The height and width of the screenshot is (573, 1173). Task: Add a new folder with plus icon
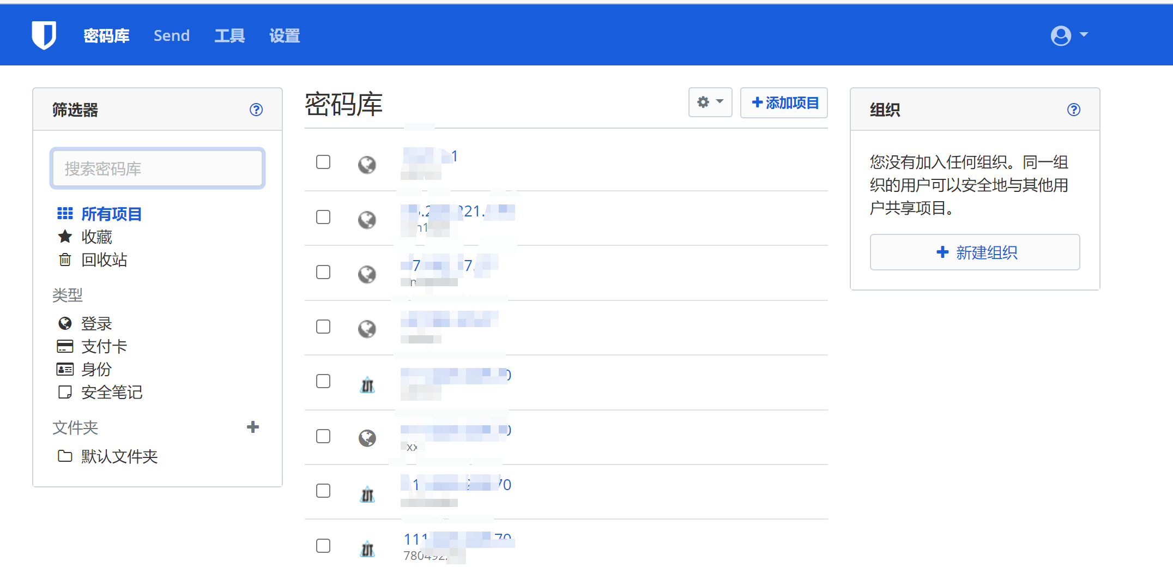253,427
